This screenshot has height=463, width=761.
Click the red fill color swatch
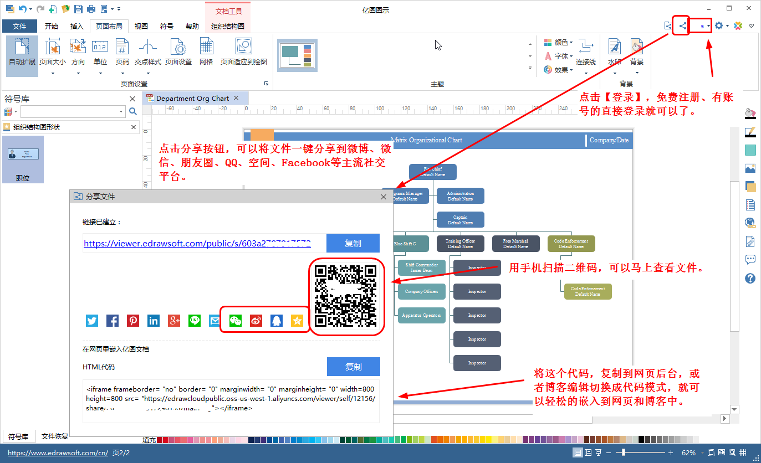tap(166, 440)
